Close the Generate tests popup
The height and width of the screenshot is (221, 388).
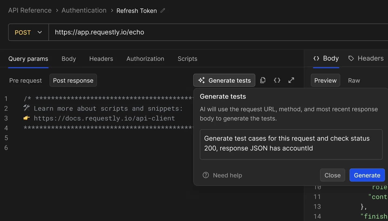(x=332, y=175)
